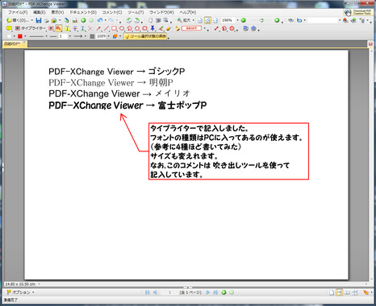Click the line width value field
The width and height of the screenshot is (376, 306).
63,36
